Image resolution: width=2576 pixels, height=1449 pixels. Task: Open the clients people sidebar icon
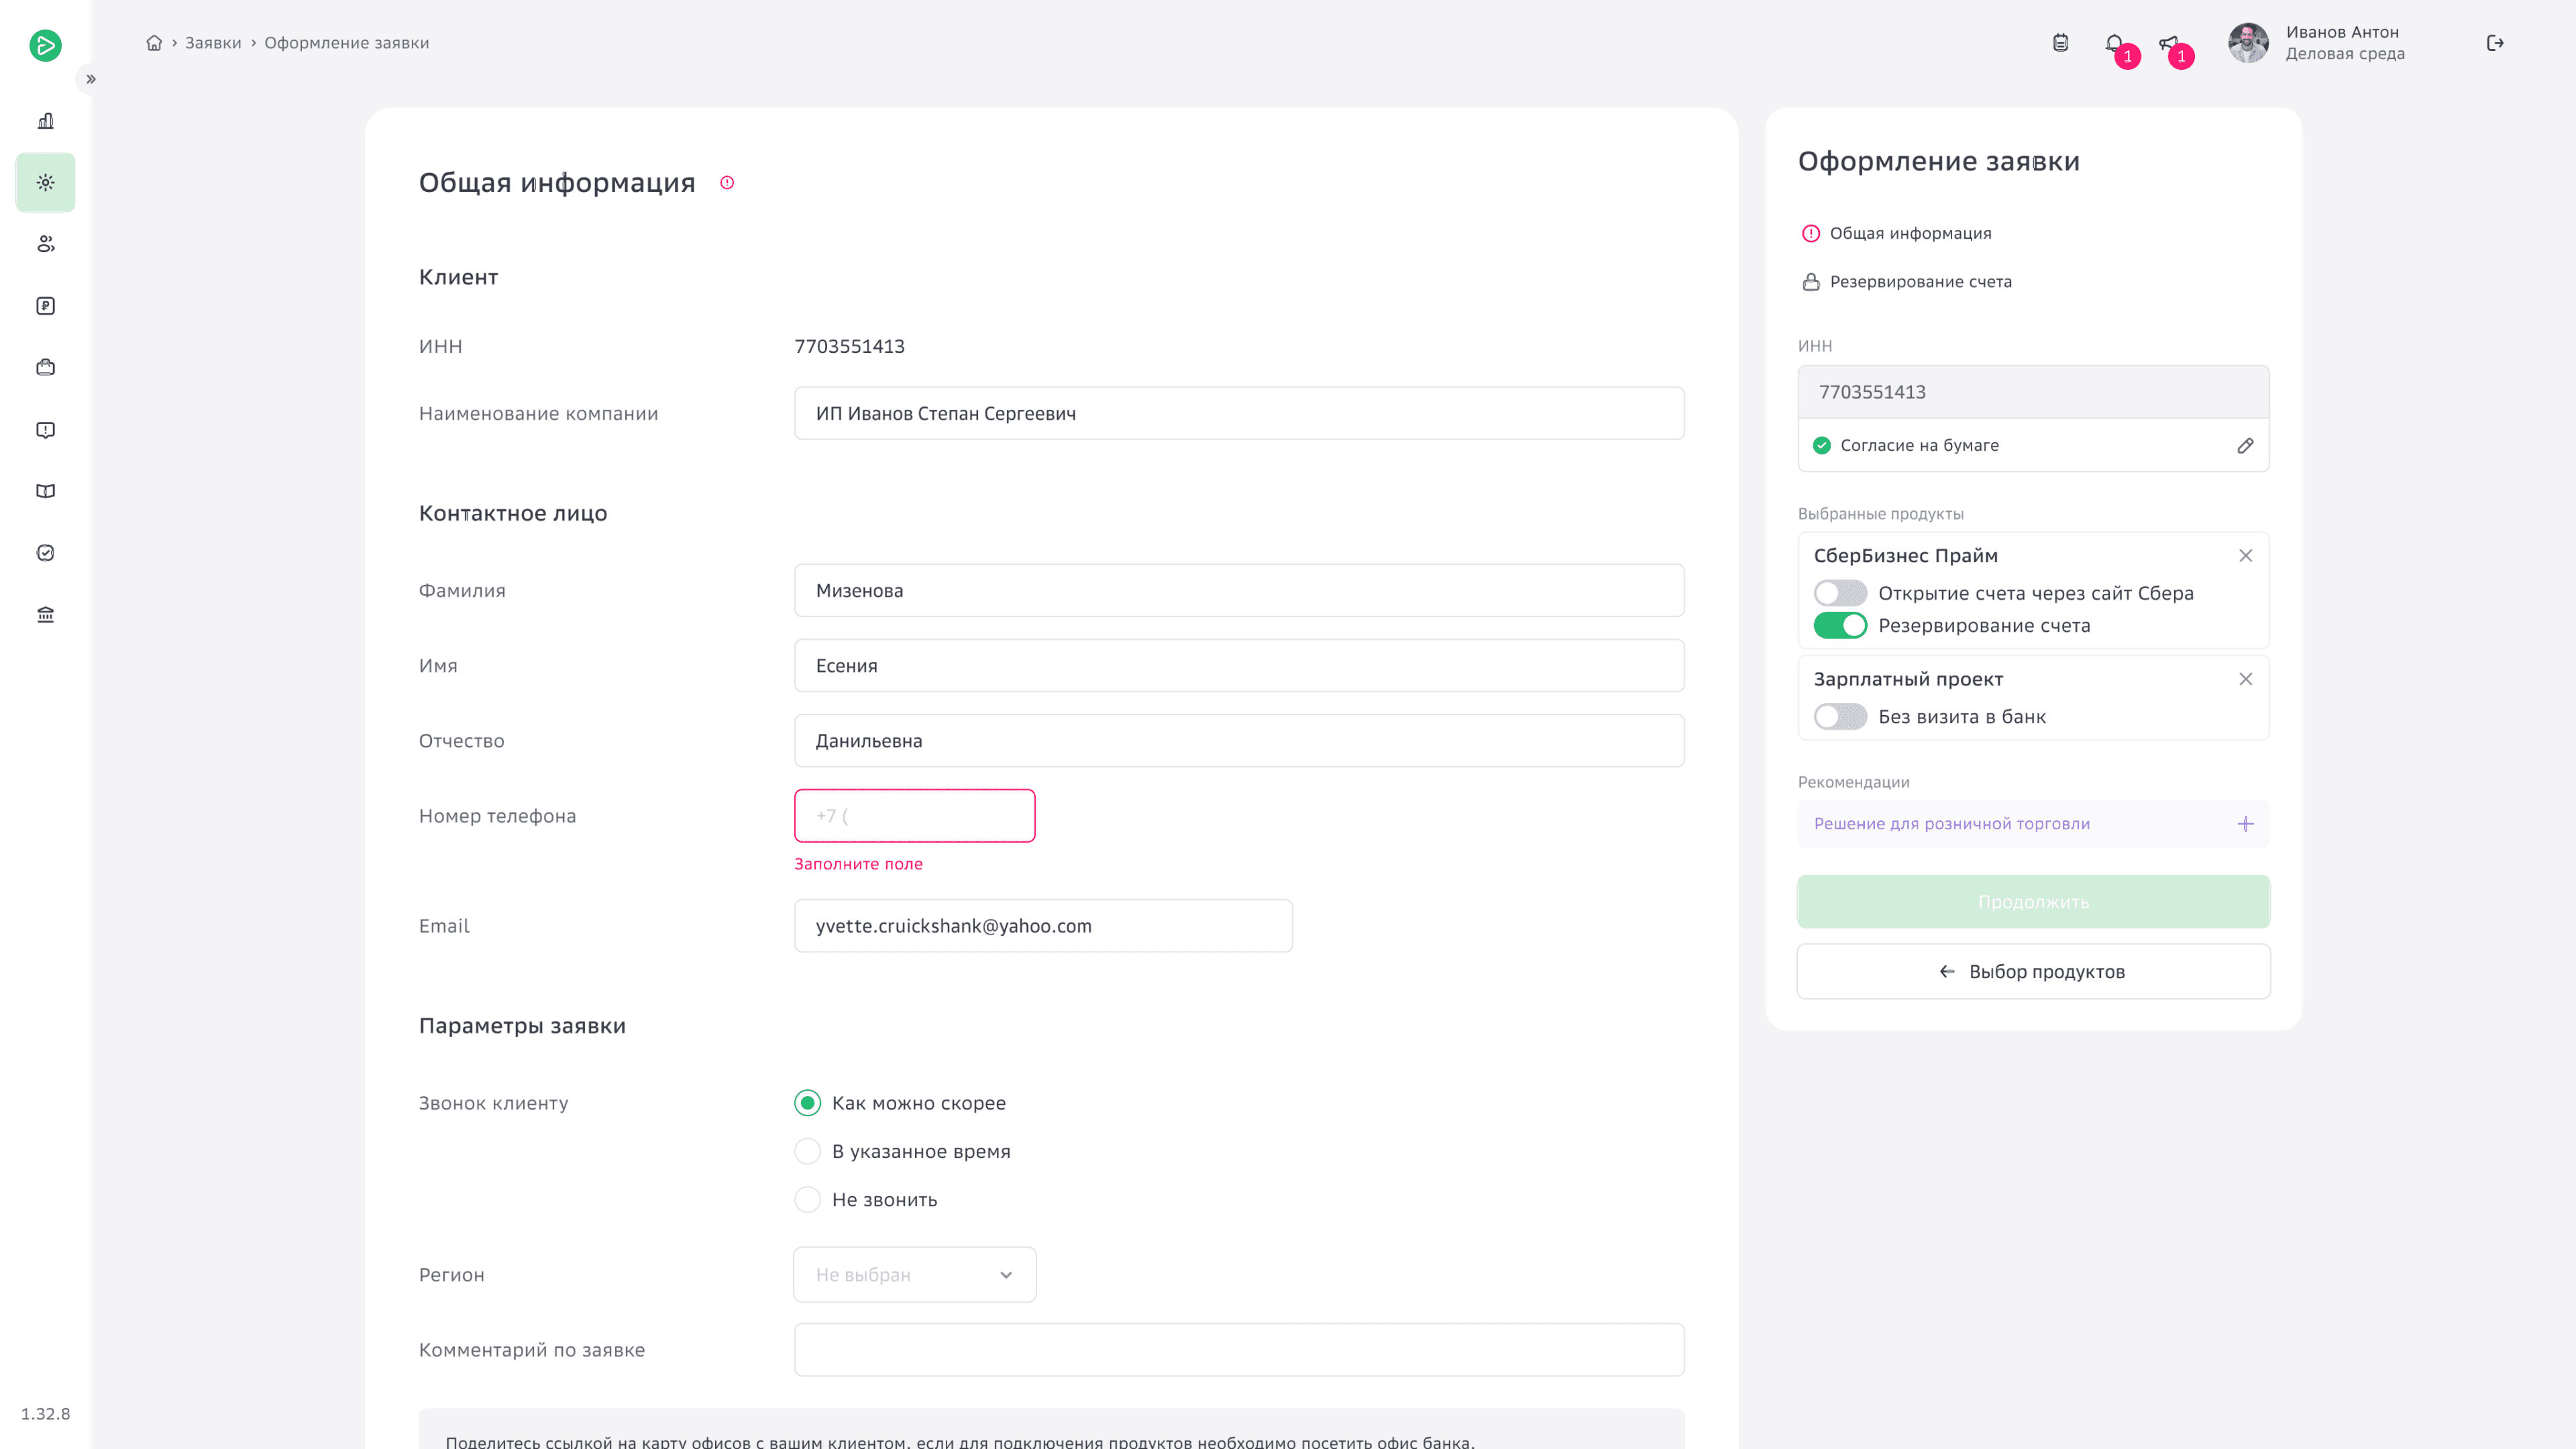pos(45,244)
